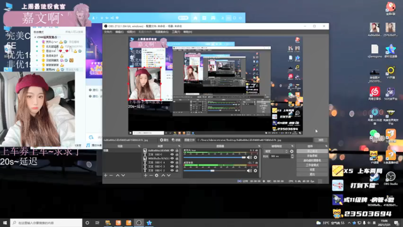This screenshot has height=227, width=403.
Task: Open 渐变 transition type dropdown
Action: 276,151
